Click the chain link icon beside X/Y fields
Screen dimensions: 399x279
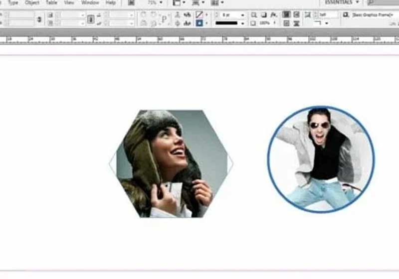[x=39, y=19]
